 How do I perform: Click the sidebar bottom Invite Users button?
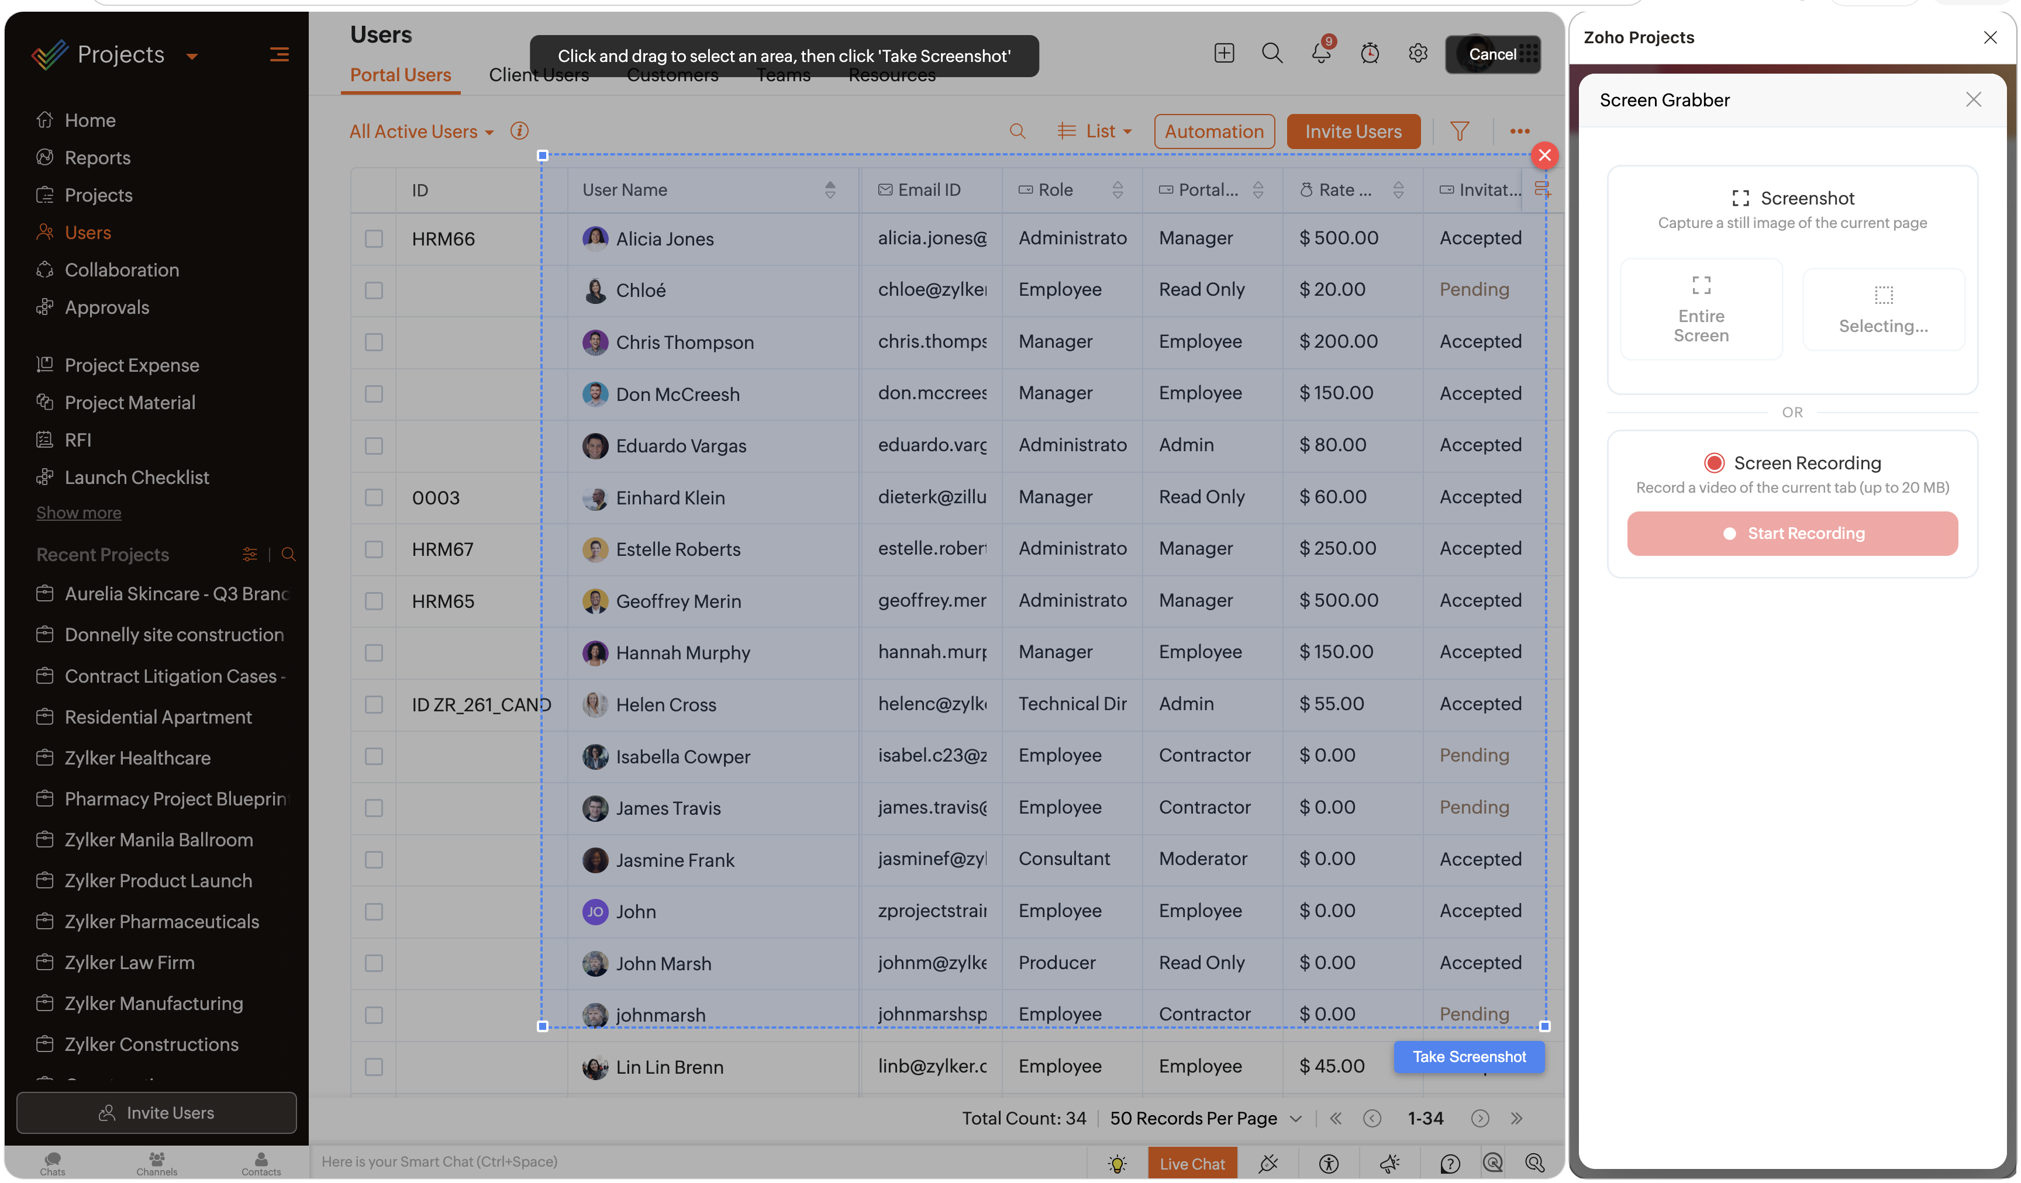[156, 1113]
